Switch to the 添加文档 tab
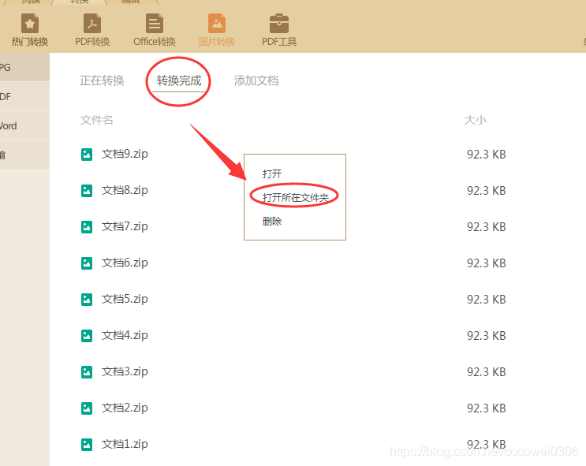The image size is (586, 466). [x=256, y=80]
